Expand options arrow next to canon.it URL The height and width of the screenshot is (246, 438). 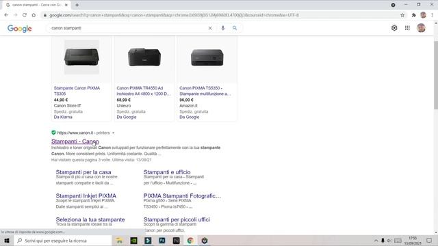[x=113, y=133]
